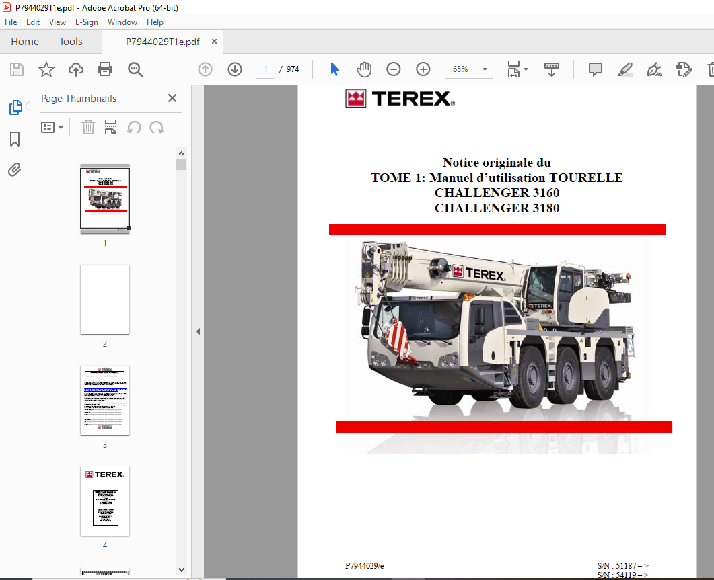
Task: Click thumbnail scrollbar down arrow
Action: click(181, 569)
